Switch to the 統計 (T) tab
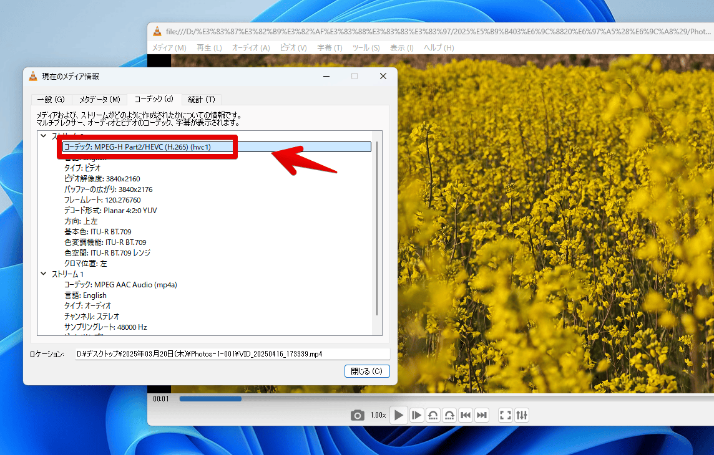 pyautogui.click(x=201, y=99)
